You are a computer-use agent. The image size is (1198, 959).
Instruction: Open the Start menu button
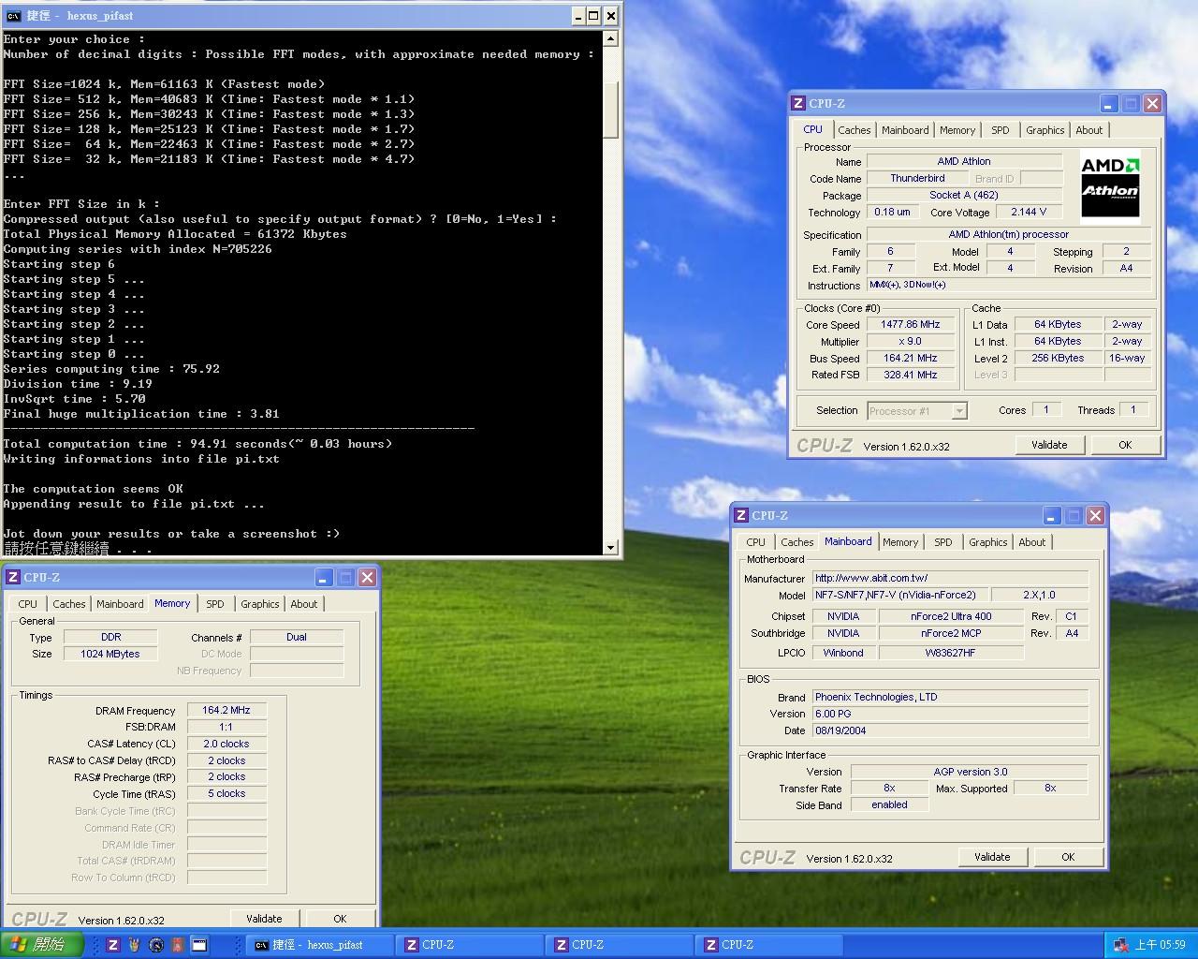[41, 945]
